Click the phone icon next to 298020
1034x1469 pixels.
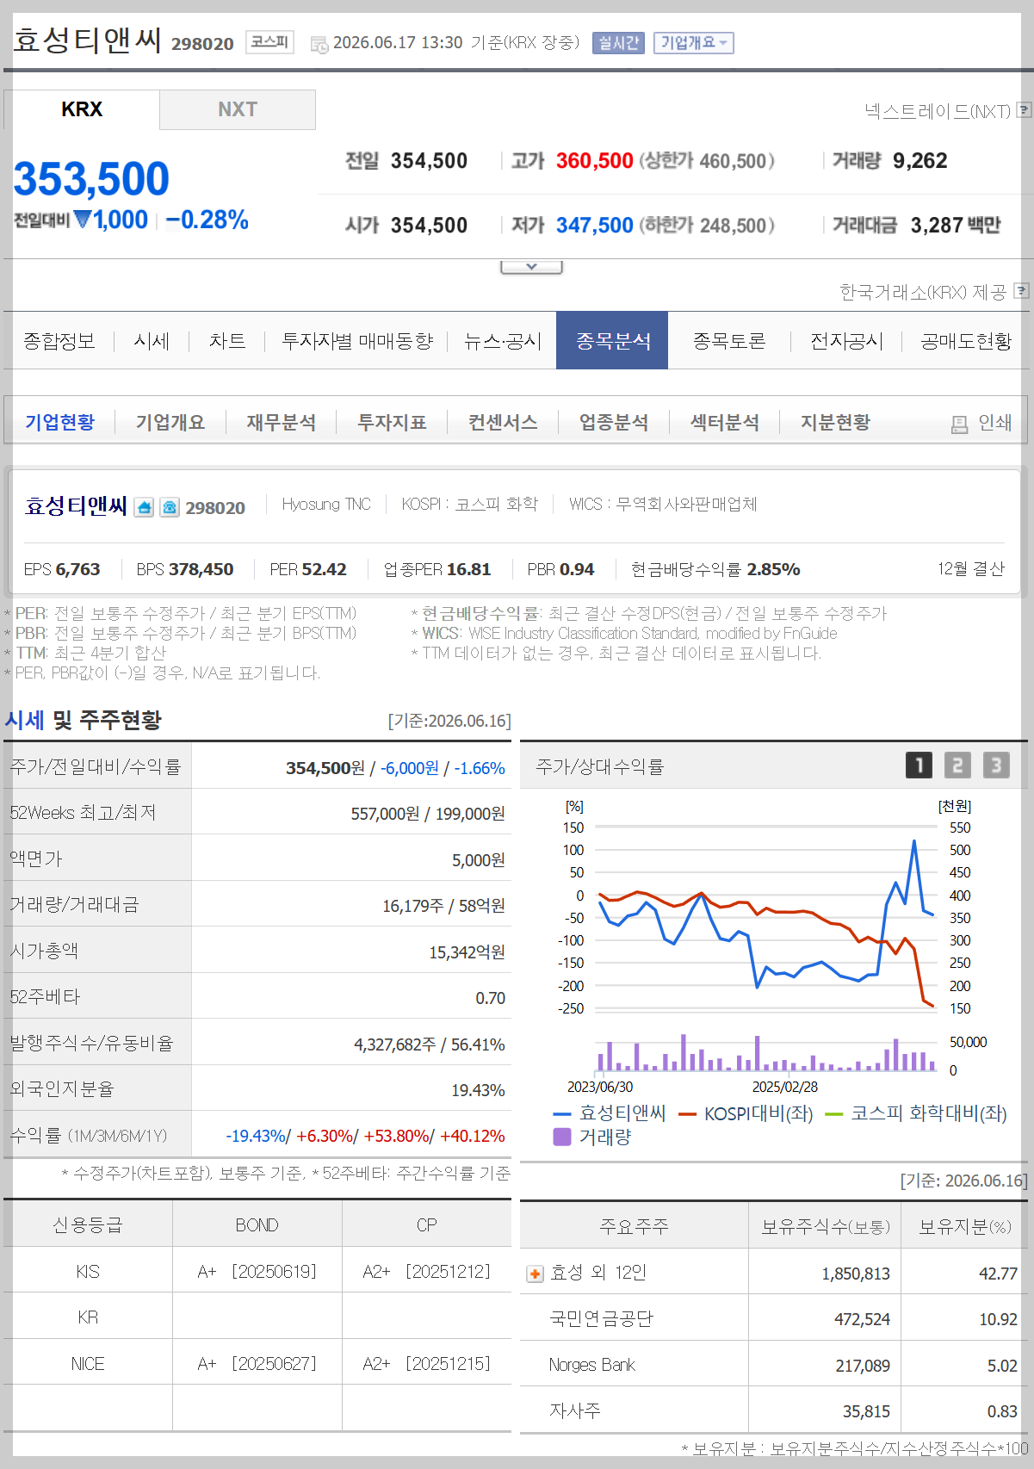(x=170, y=507)
